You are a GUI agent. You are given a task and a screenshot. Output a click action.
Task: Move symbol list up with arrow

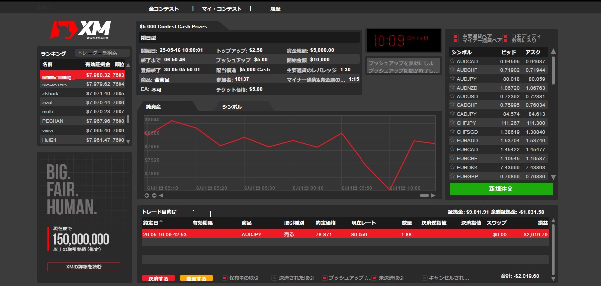click(553, 51)
